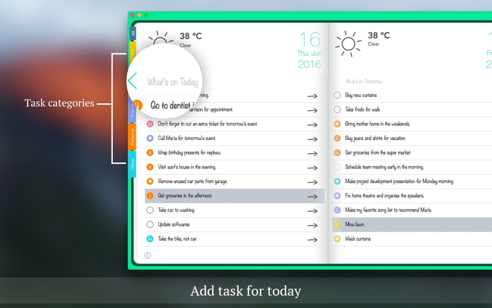Switch to the Personal category tab
492x308 pixels.
click(x=132, y=137)
